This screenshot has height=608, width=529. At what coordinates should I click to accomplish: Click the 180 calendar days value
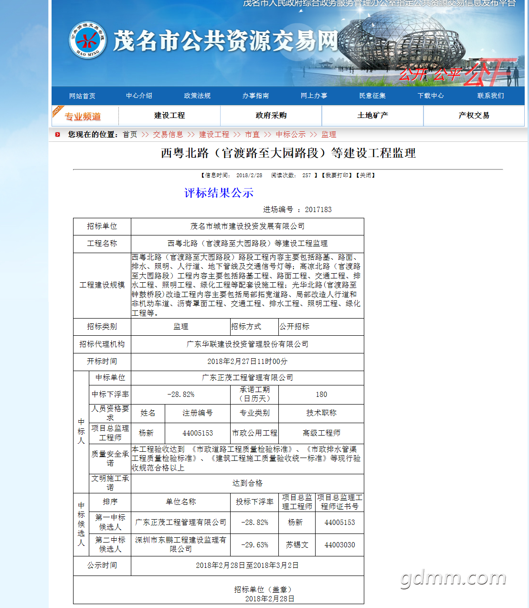(321, 395)
